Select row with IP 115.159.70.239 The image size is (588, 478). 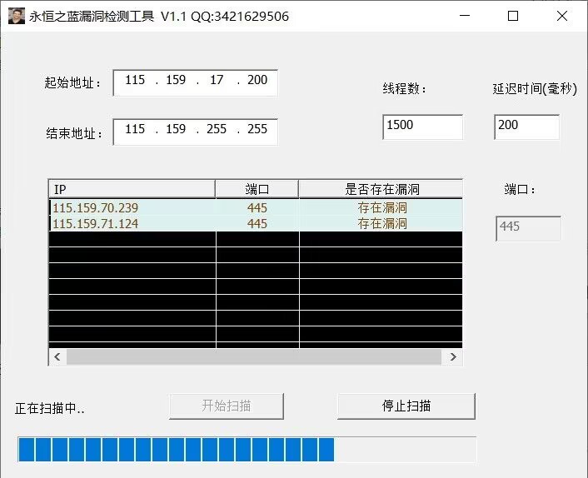(x=256, y=207)
